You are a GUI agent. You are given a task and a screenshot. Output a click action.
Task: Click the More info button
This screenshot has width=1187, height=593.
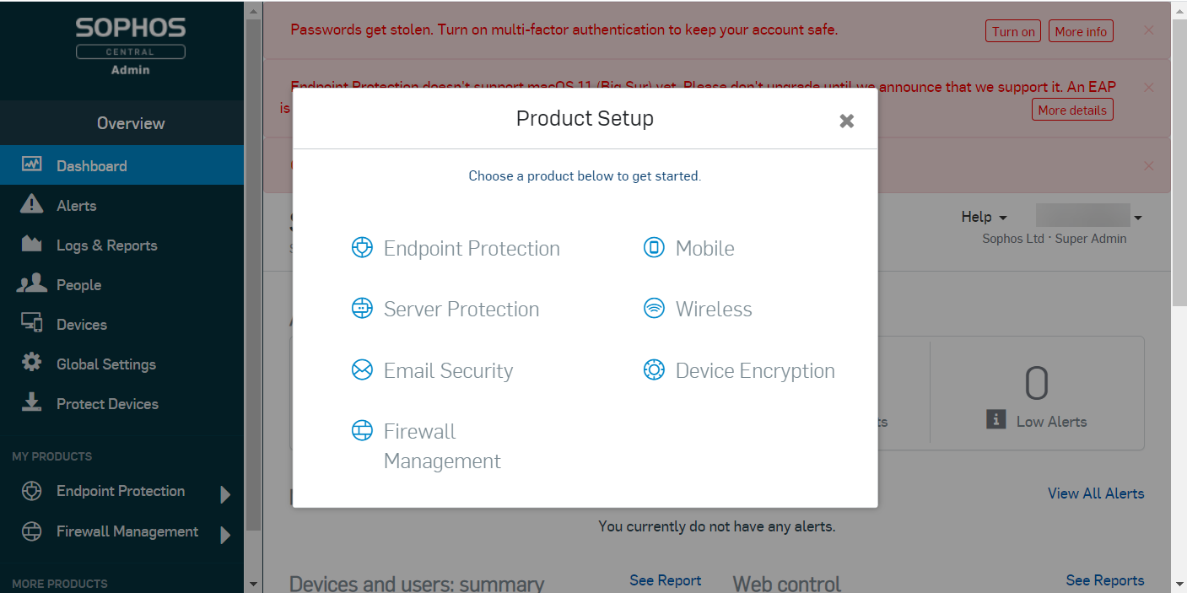coord(1081,32)
